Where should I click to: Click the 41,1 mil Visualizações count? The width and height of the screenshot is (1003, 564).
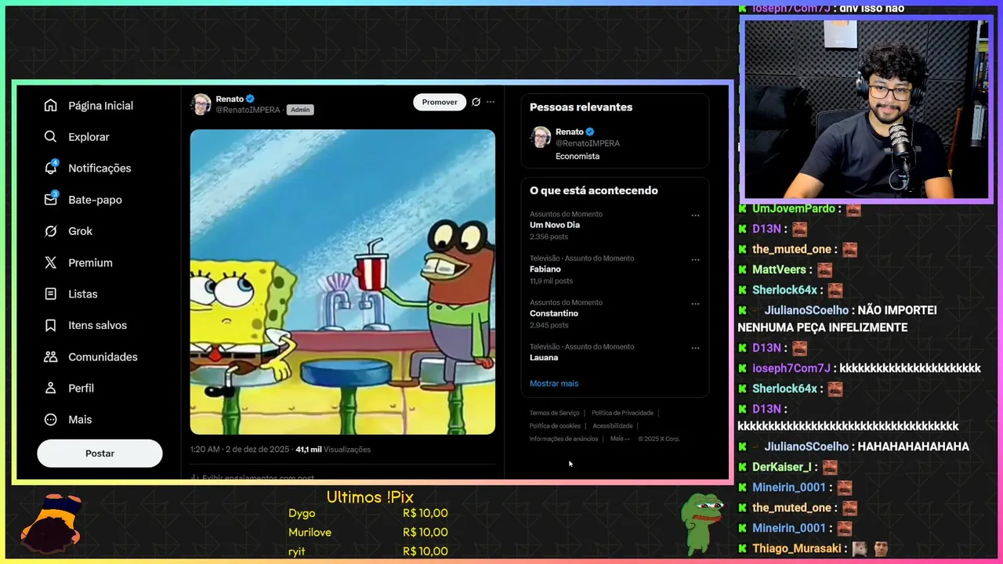[x=333, y=450]
